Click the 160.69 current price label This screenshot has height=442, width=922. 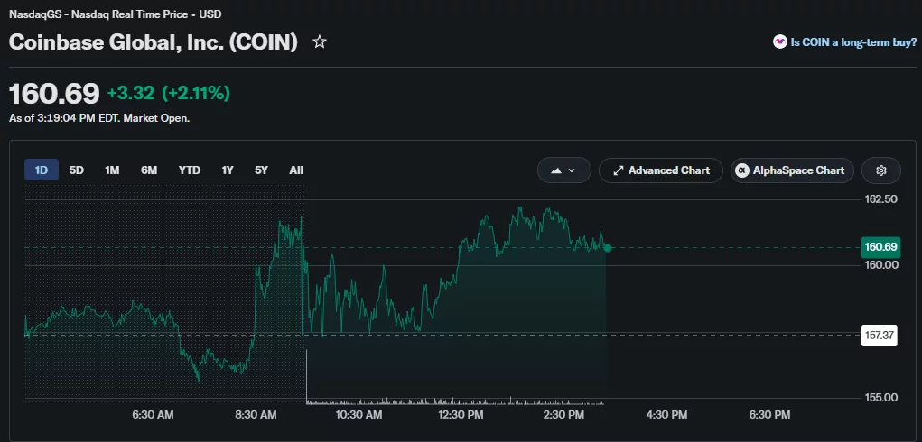coord(880,247)
